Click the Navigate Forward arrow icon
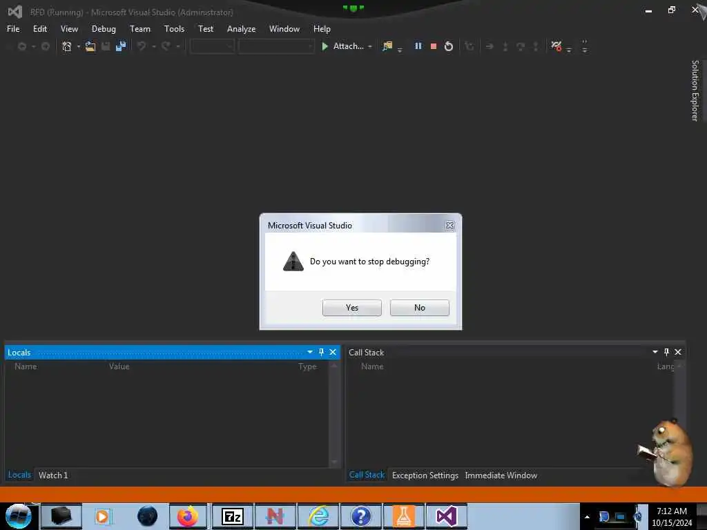This screenshot has height=530, width=707. coord(45,46)
